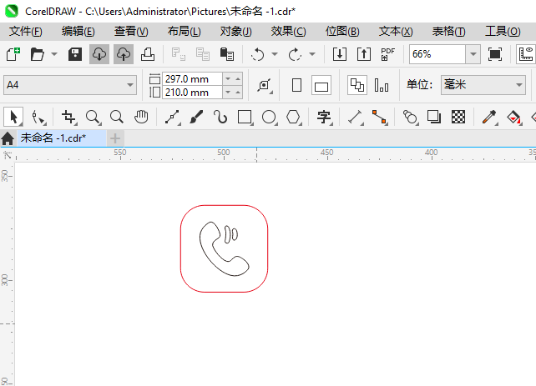Image resolution: width=536 pixels, height=386 pixels.
Task: Open the 查看(V) menu
Action: tap(131, 32)
